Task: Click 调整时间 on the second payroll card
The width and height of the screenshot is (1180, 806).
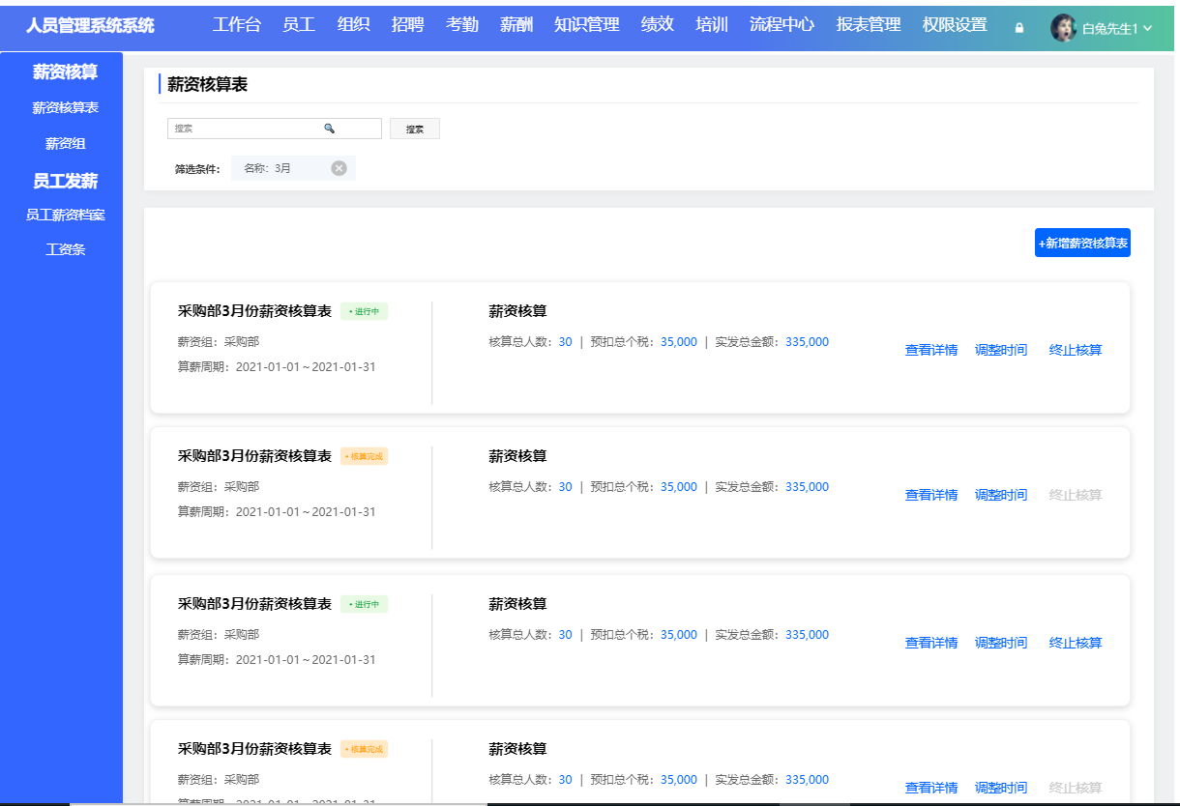Action: (1001, 494)
